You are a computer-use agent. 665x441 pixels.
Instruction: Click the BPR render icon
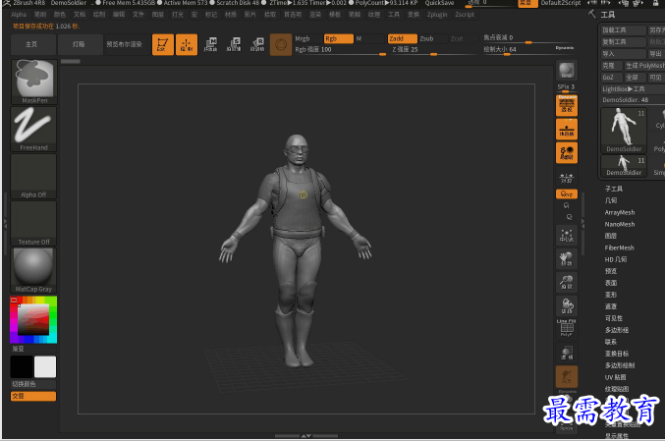(x=567, y=71)
